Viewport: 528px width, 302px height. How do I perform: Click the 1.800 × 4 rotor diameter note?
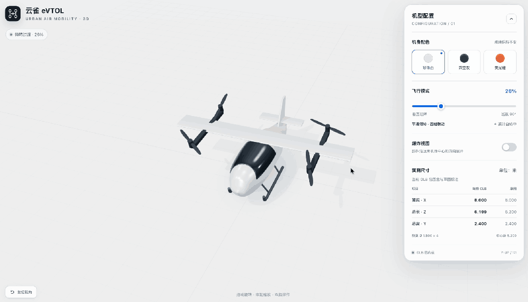tap(425, 235)
